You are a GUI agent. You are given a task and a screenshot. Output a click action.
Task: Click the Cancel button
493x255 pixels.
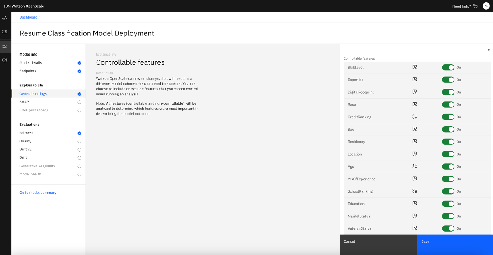point(378,245)
